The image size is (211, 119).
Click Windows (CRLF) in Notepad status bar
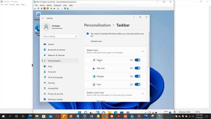[x=185, y=112]
